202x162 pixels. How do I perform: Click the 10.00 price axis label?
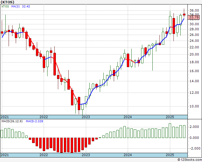click(194, 106)
